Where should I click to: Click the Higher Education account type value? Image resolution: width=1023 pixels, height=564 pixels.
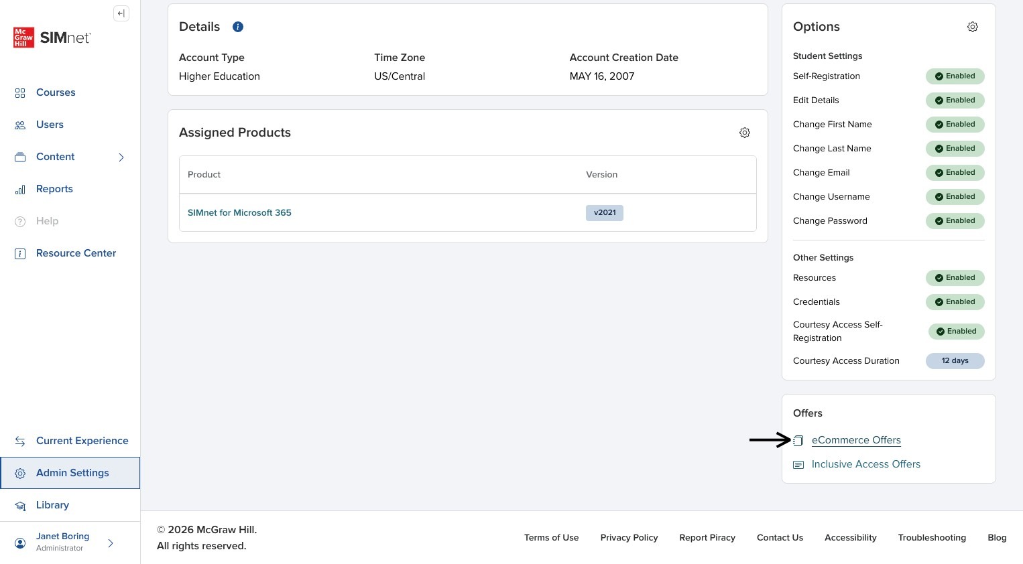pyautogui.click(x=219, y=76)
